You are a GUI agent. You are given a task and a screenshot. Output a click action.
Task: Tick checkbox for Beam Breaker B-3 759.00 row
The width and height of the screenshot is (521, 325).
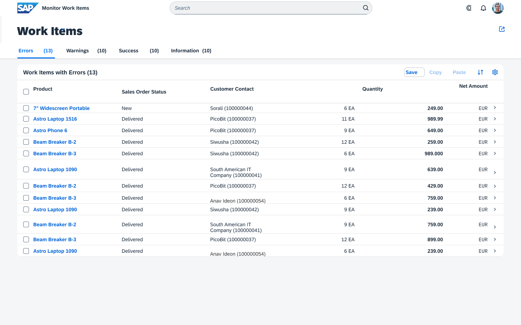click(26, 198)
